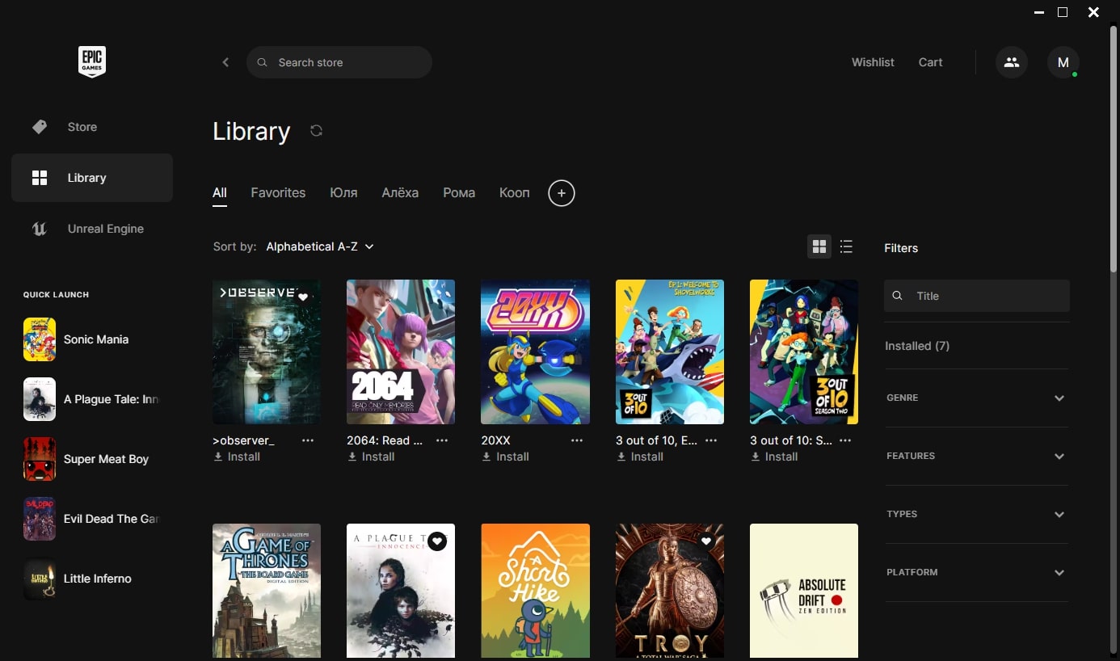
Task: Open the M profile avatar menu
Action: pos(1063,62)
